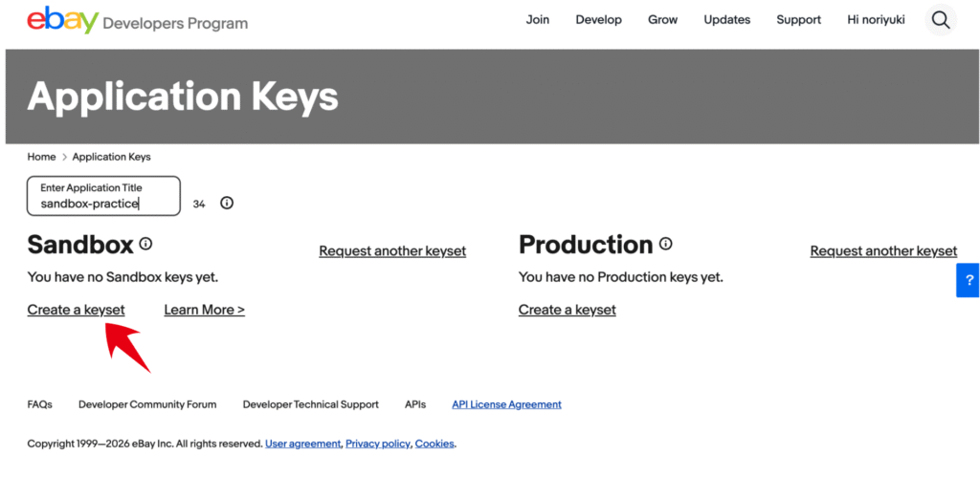Click the Sandbox heading
Image resolution: width=980 pixels, height=477 pixels.
[x=80, y=245]
